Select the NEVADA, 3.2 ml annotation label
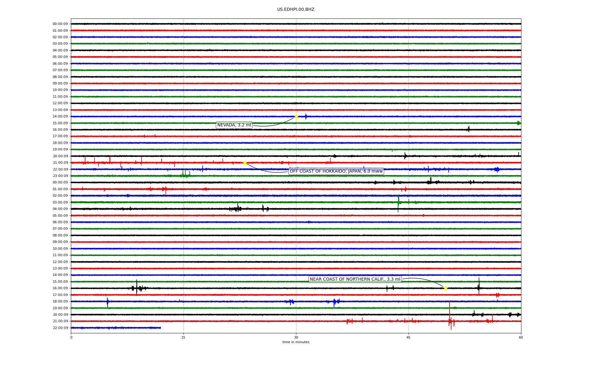The width and height of the screenshot is (592, 370). point(234,125)
